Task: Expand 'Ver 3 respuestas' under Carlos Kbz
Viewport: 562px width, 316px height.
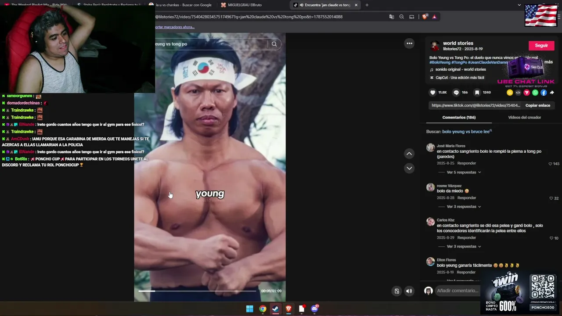Action: coord(464,247)
